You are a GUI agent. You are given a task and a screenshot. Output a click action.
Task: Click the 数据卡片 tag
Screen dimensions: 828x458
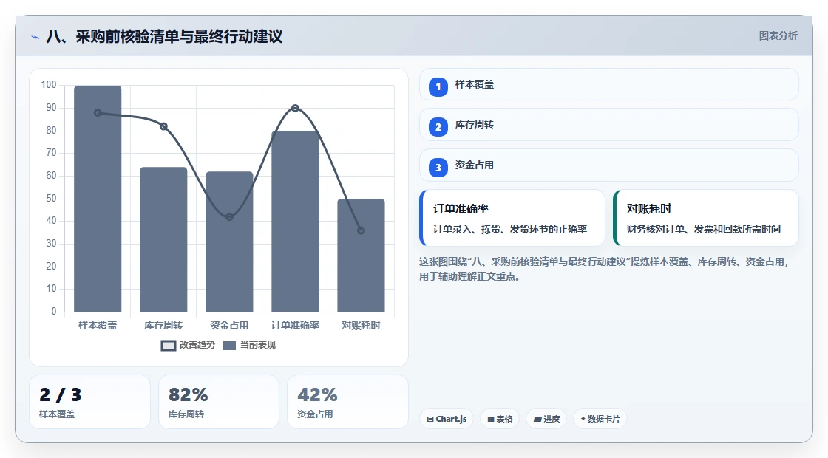(600, 419)
